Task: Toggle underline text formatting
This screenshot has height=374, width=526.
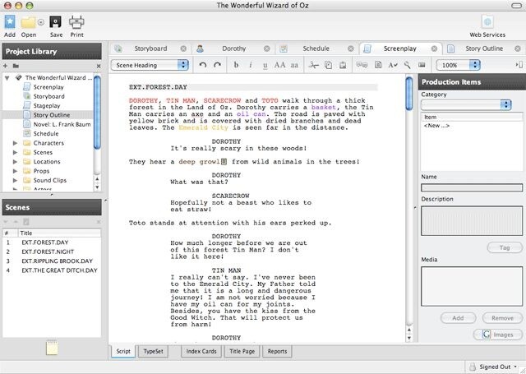Action: (x=265, y=64)
